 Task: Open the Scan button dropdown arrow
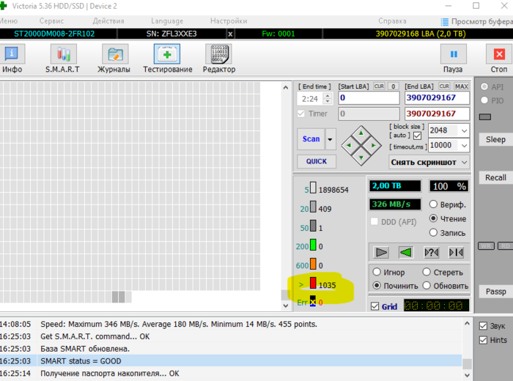(330, 139)
